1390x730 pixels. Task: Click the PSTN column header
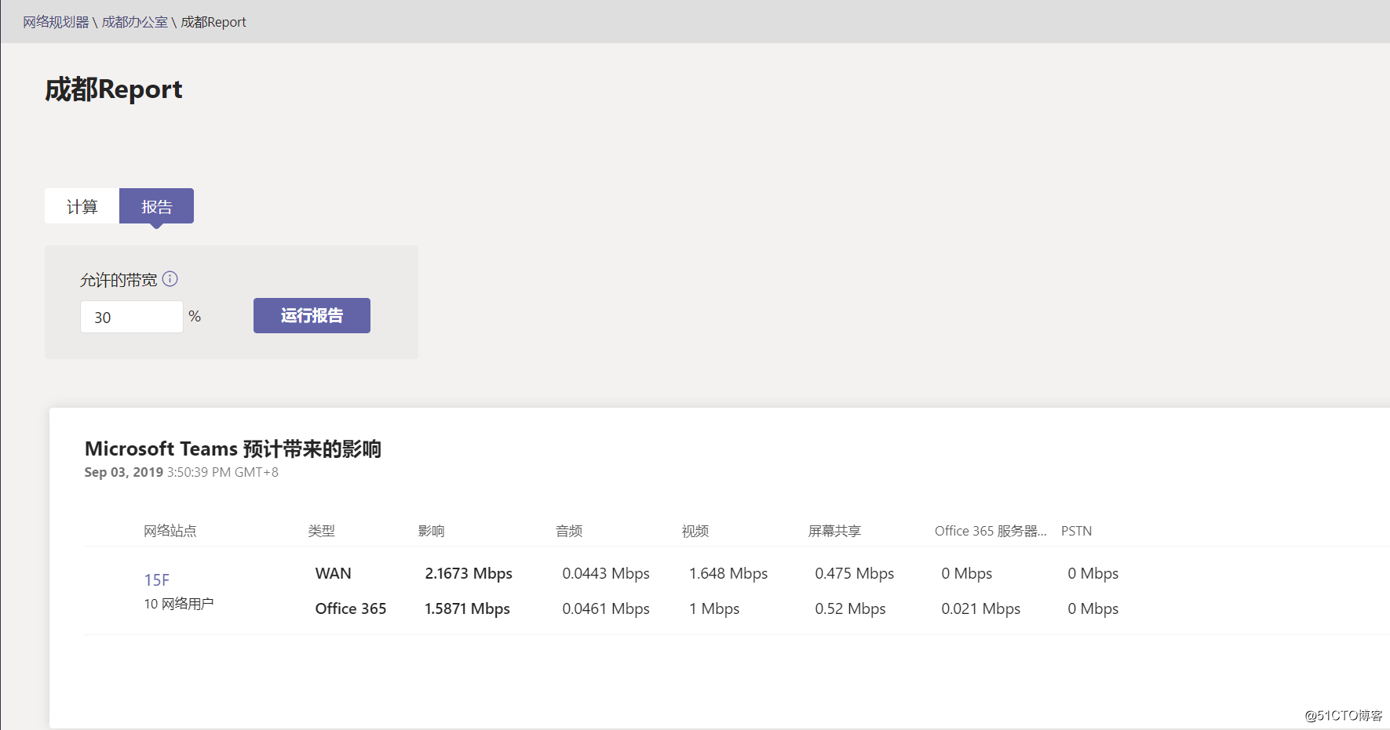click(x=1077, y=531)
